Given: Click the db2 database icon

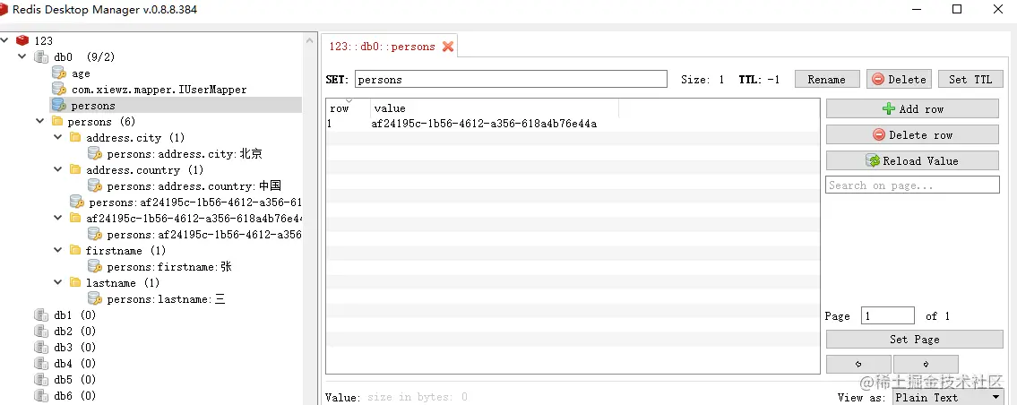Looking at the screenshot, I should click(x=41, y=331).
